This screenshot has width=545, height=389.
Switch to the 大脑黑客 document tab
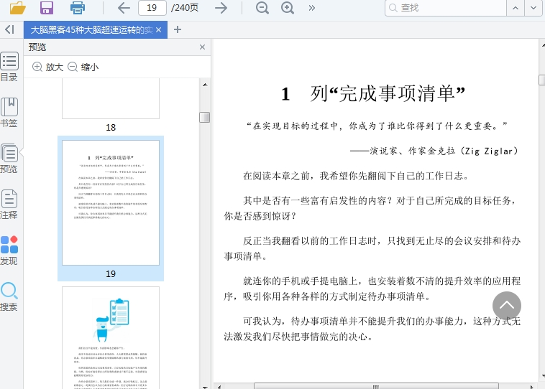pyautogui.click(x=90, y=29)
